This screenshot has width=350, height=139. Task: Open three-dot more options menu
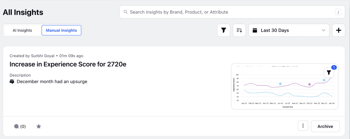coord(303,126)
